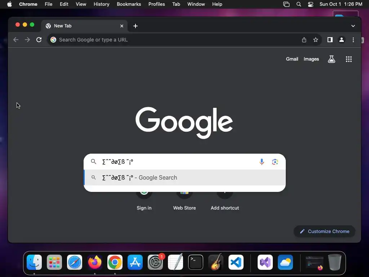Viewport: 369px width, 277px height.
Task: Bookmark this tab with the star icon
Action: [316, 40]
